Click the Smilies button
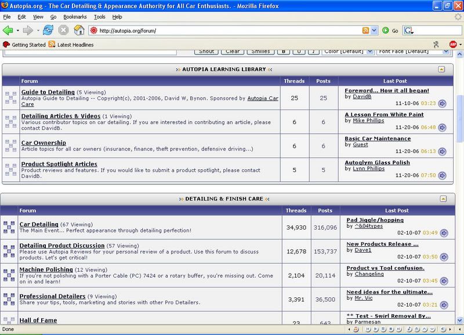 tap(260, 52)
